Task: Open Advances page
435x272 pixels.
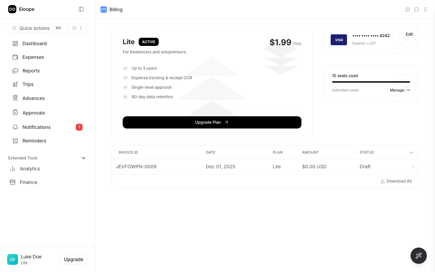Action: (48, 98)
